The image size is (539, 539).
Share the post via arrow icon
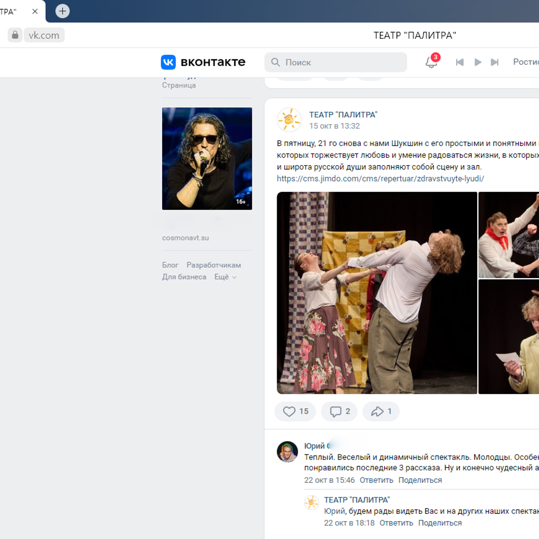[x=381, y=411]
